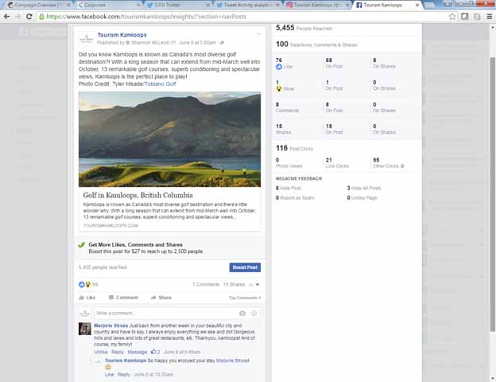Open the Chrome menu hamburger icon
Screen dimensions: 496x382
(490, 17)
